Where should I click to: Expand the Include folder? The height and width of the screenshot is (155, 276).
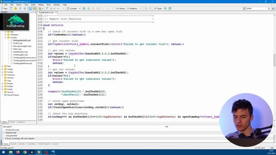coord(3,72)
